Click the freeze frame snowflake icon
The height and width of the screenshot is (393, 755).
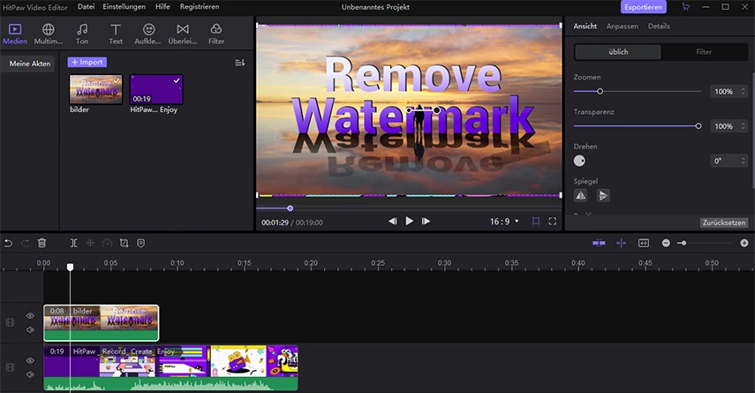point(90,243)
